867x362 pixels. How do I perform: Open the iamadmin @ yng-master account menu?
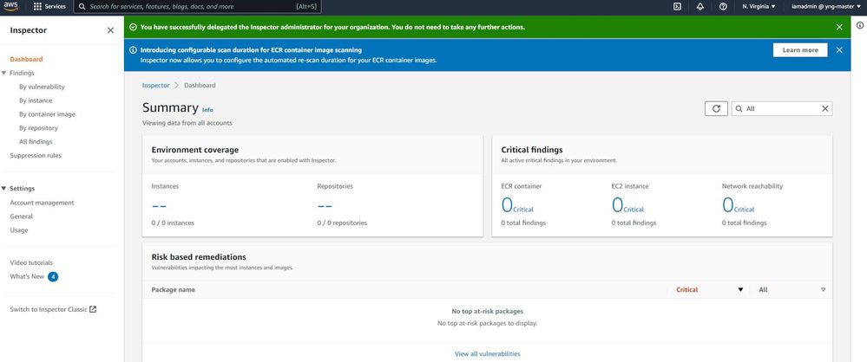tap(826, 7)
